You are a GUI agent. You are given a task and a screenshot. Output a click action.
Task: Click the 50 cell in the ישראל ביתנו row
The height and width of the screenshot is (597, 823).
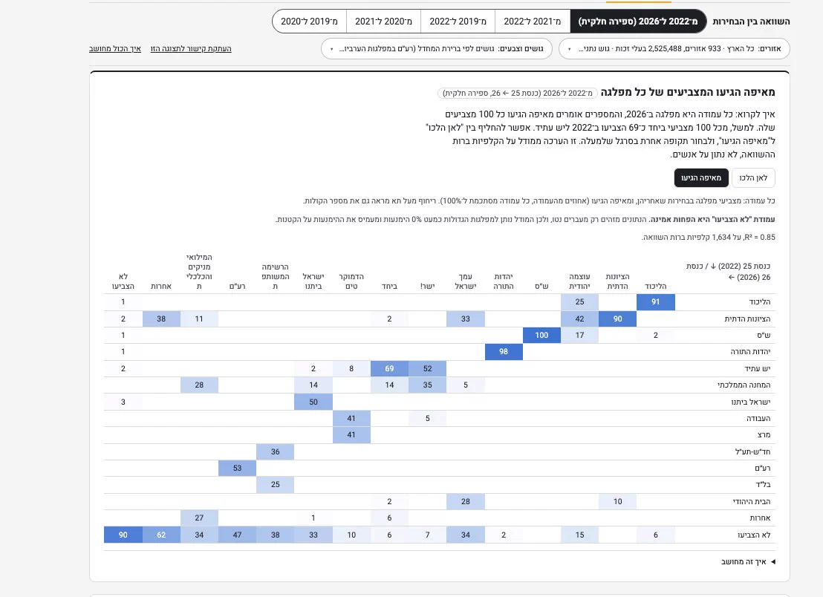313,402
